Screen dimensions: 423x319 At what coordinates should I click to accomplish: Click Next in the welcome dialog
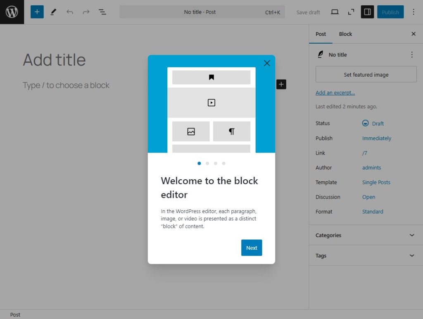coord(252,248)
